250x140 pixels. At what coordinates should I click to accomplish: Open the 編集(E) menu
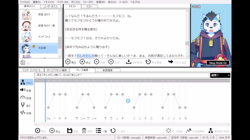[37, 2]
